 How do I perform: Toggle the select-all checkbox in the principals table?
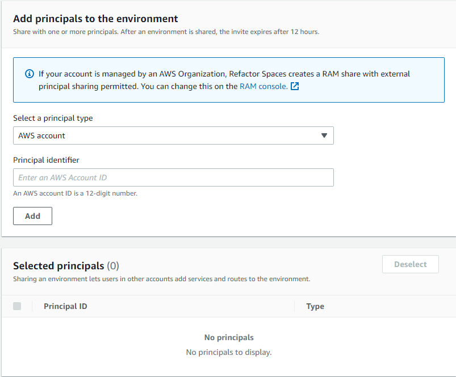[x=17, y=306]
